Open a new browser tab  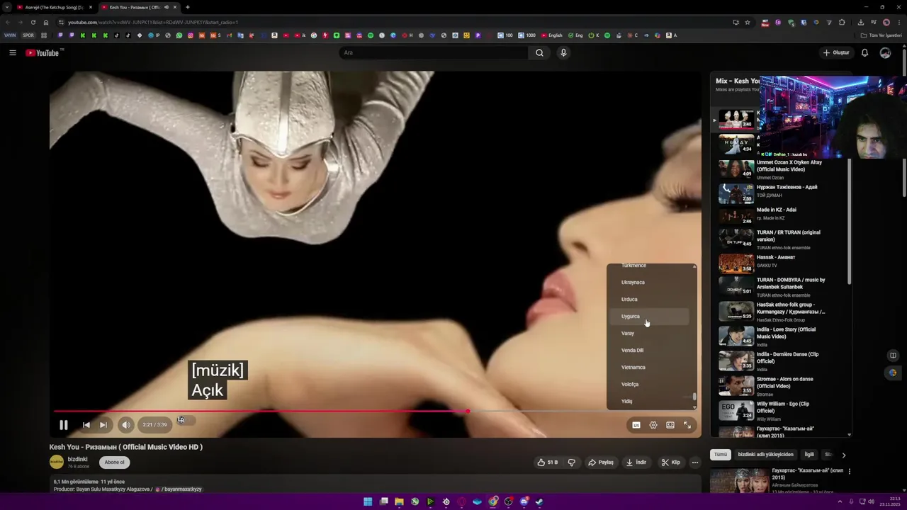[188, 7]
